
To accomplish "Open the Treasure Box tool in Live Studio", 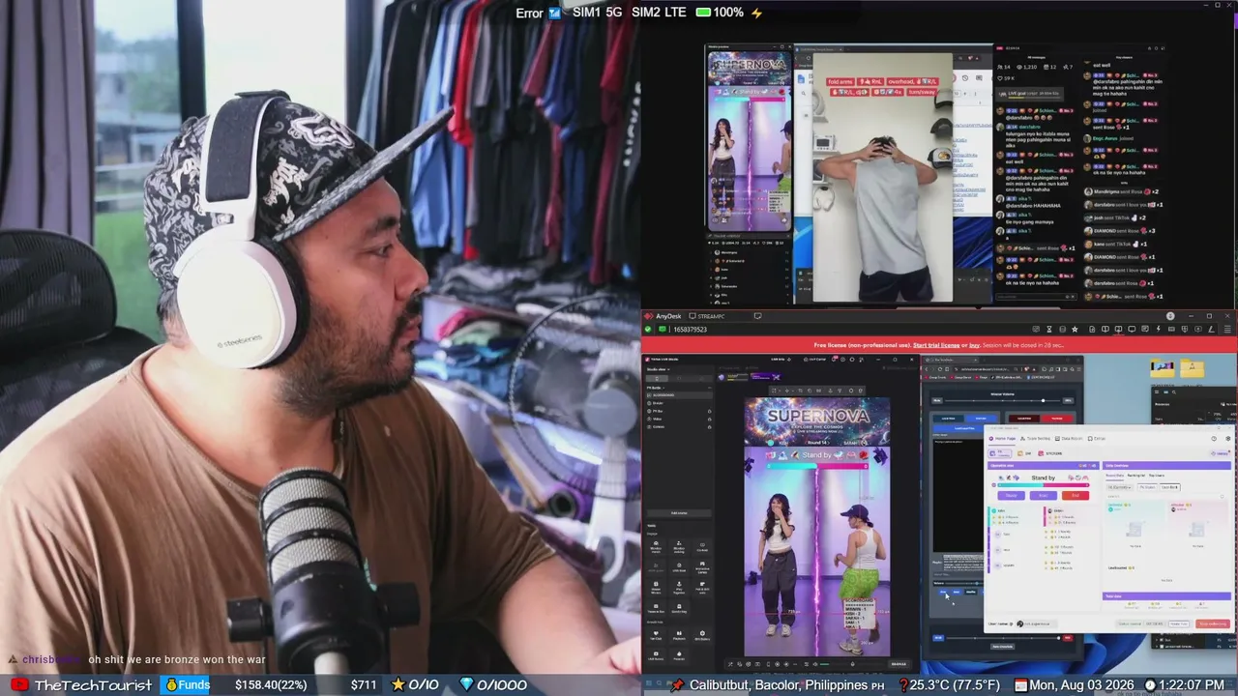I will [656, 608].
